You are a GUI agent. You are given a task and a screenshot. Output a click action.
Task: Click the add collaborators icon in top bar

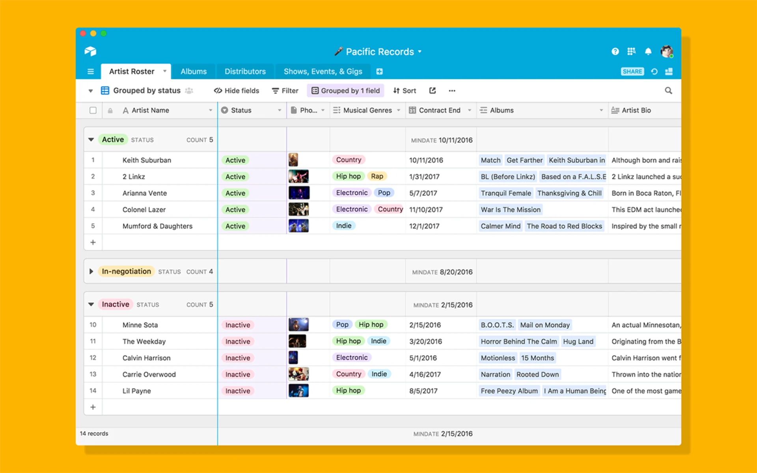click(x=669, y=71)
